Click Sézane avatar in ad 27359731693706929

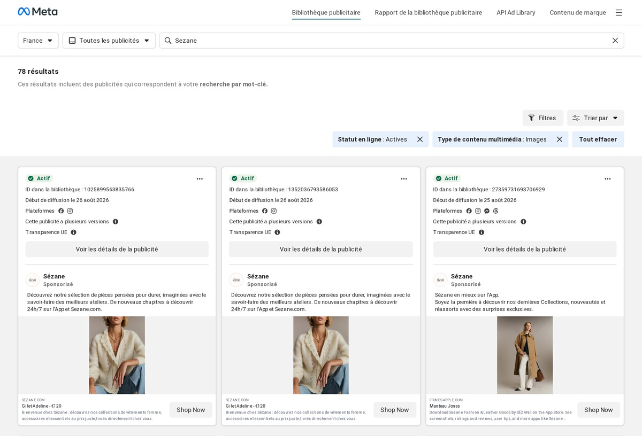[x=440, y=280]
